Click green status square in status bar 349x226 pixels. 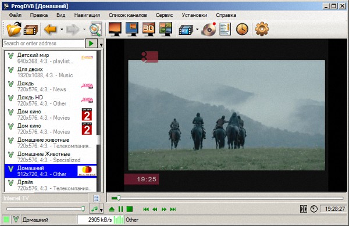[x=6, y=220]
